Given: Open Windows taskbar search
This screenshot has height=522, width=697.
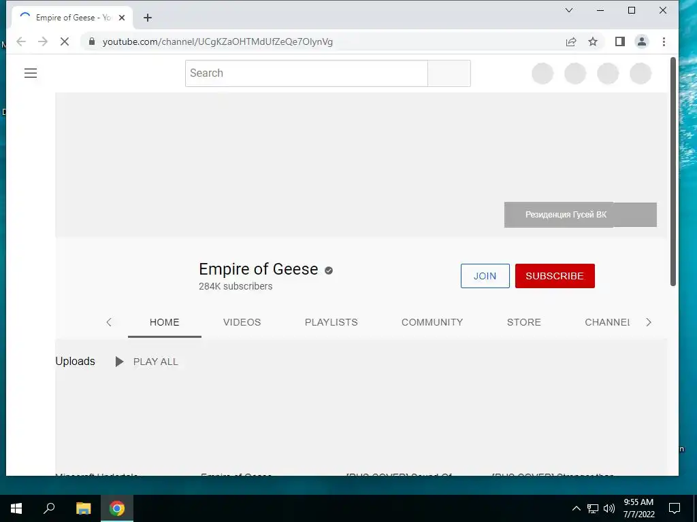Looking at the screenshot, I should click(x=49, y=508).
